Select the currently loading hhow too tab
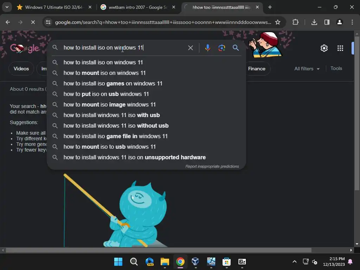Image resolution: width=360 pixels, height=270 pixels. [221, 7]
